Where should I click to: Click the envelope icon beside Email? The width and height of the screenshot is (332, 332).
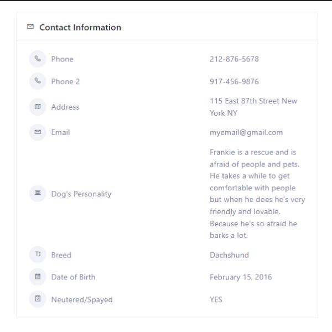point(38,132)
